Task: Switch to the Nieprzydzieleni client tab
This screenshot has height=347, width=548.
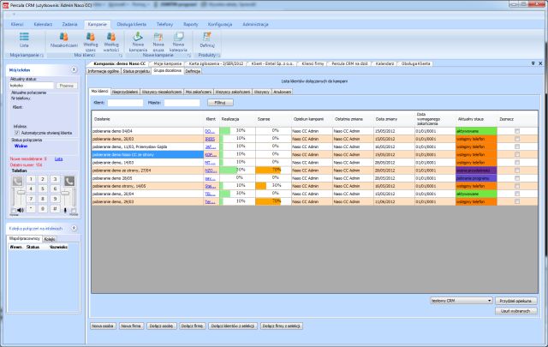Action: (125, 92)
